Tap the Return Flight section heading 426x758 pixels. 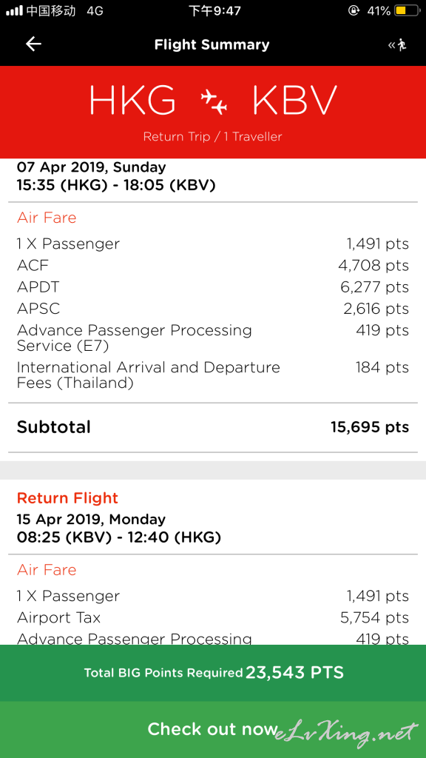(67, 498)
